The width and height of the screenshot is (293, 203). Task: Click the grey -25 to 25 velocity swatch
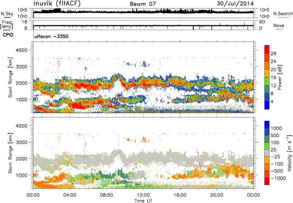[267, 153]
